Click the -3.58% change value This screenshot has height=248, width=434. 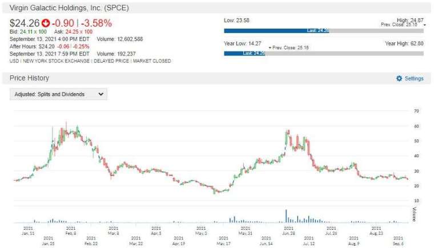pos(97,23)
